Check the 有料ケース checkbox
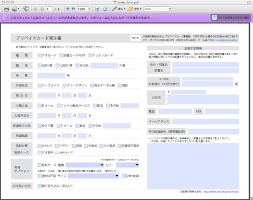The image size is (253, 200). click(40, 165)
